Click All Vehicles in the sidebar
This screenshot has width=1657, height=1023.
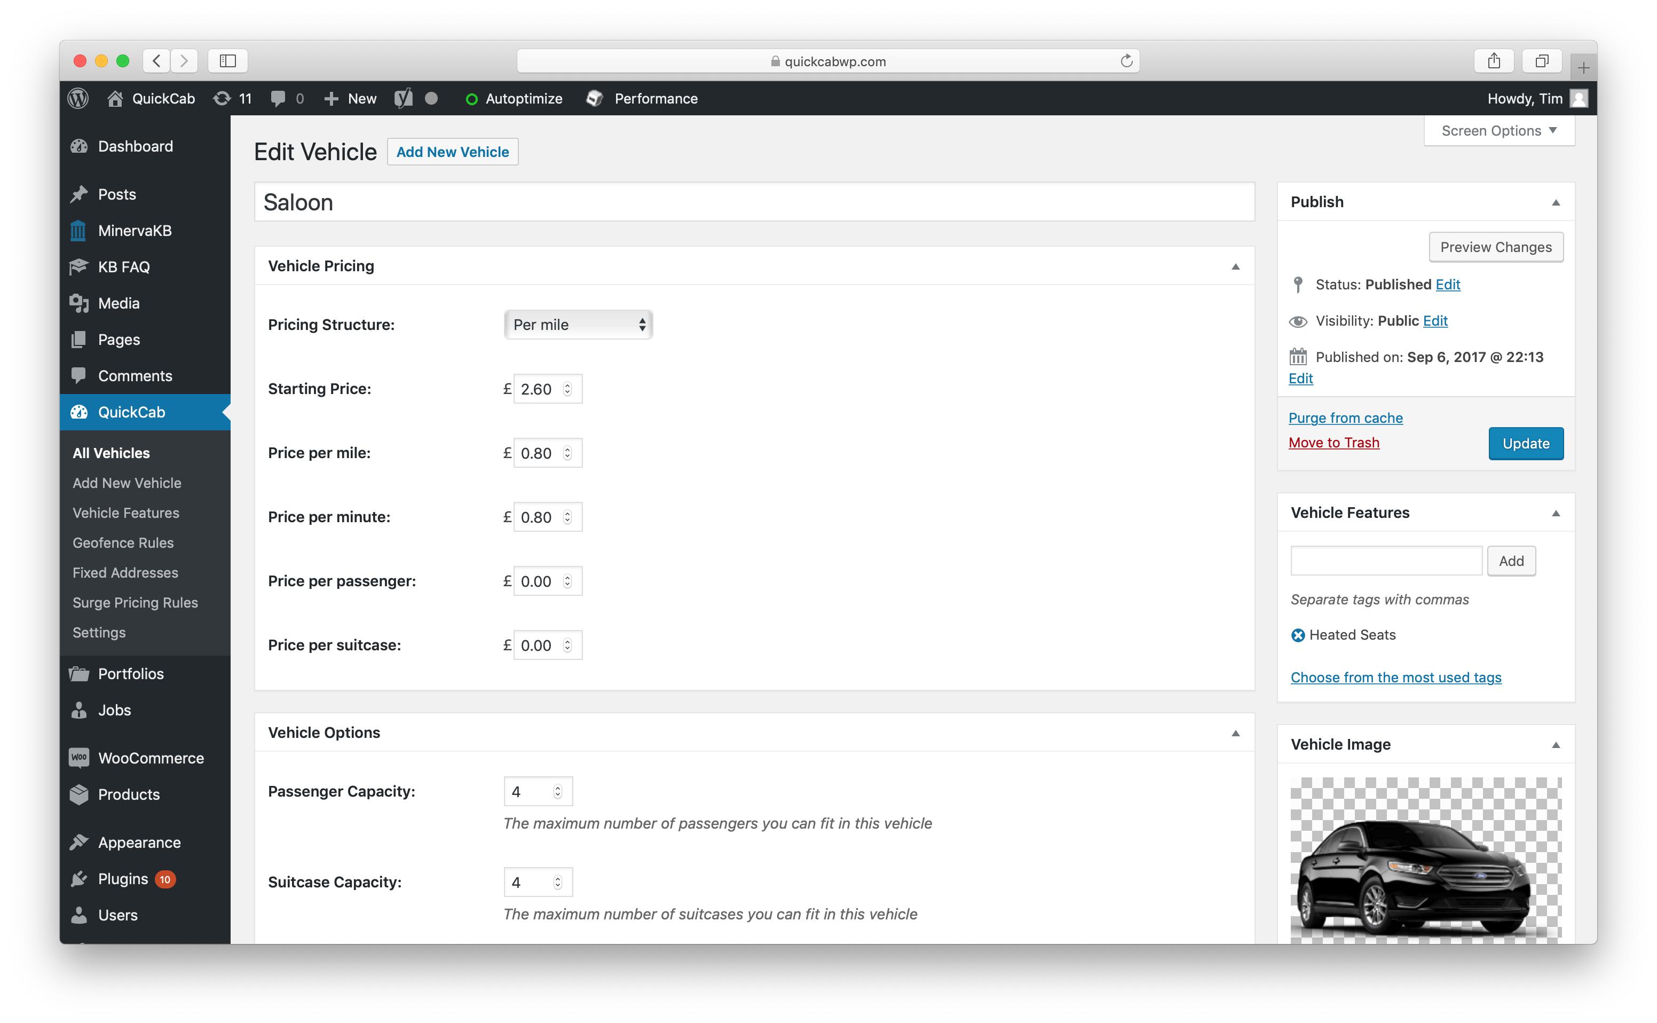[110, 451]
